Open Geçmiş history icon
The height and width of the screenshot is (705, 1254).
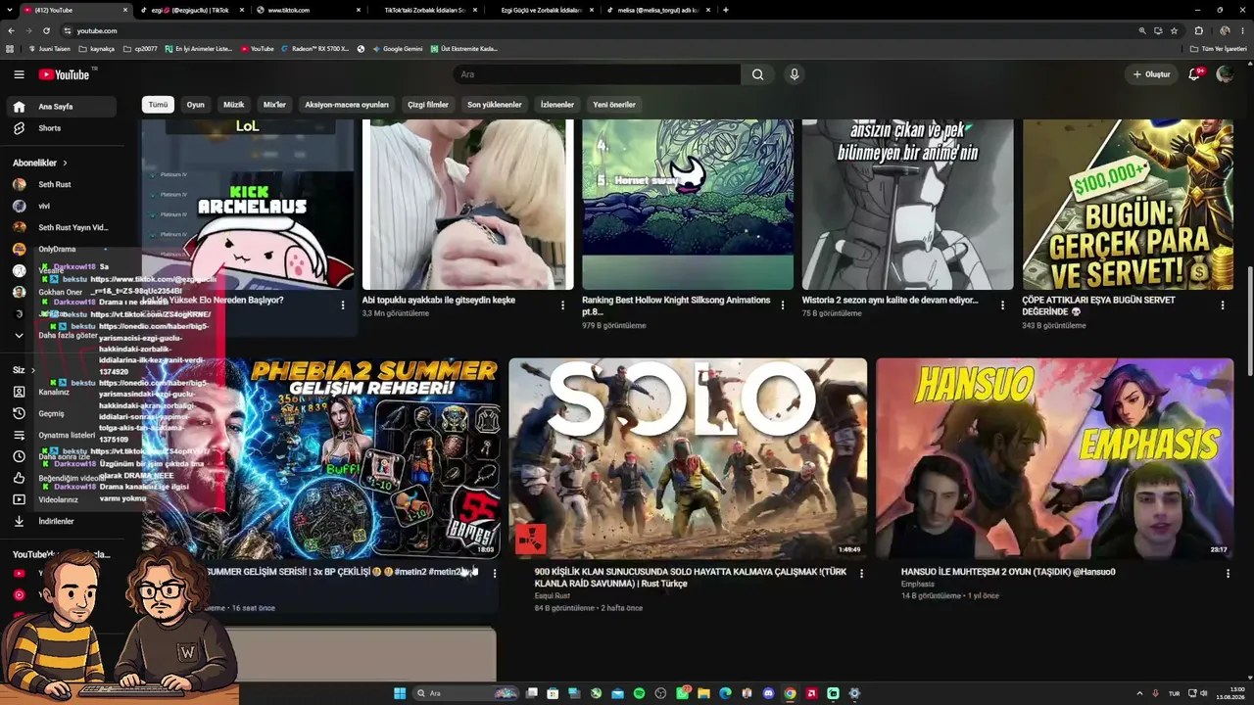click(19, 413)
